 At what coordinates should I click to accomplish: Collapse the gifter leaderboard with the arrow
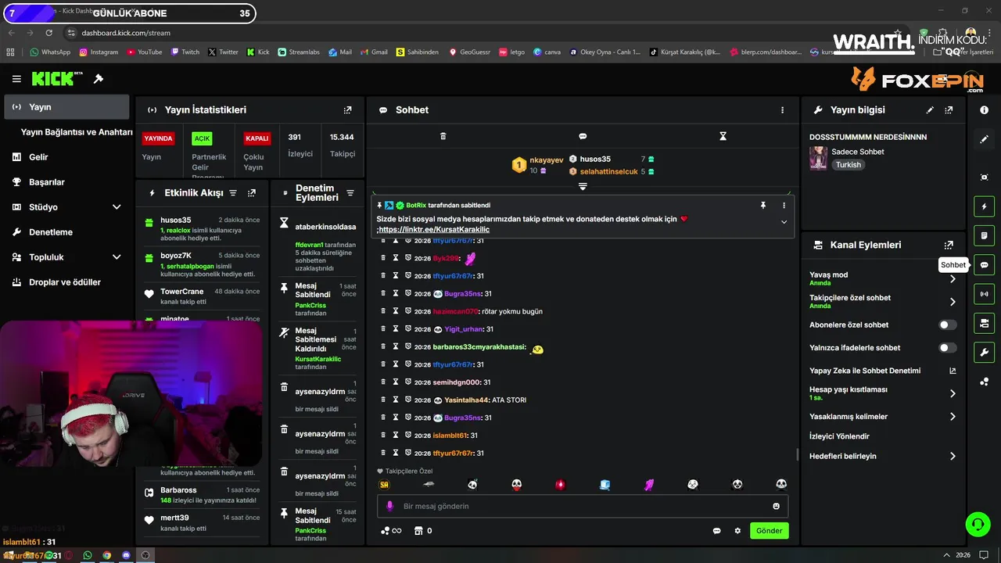(x=583, y=186)
